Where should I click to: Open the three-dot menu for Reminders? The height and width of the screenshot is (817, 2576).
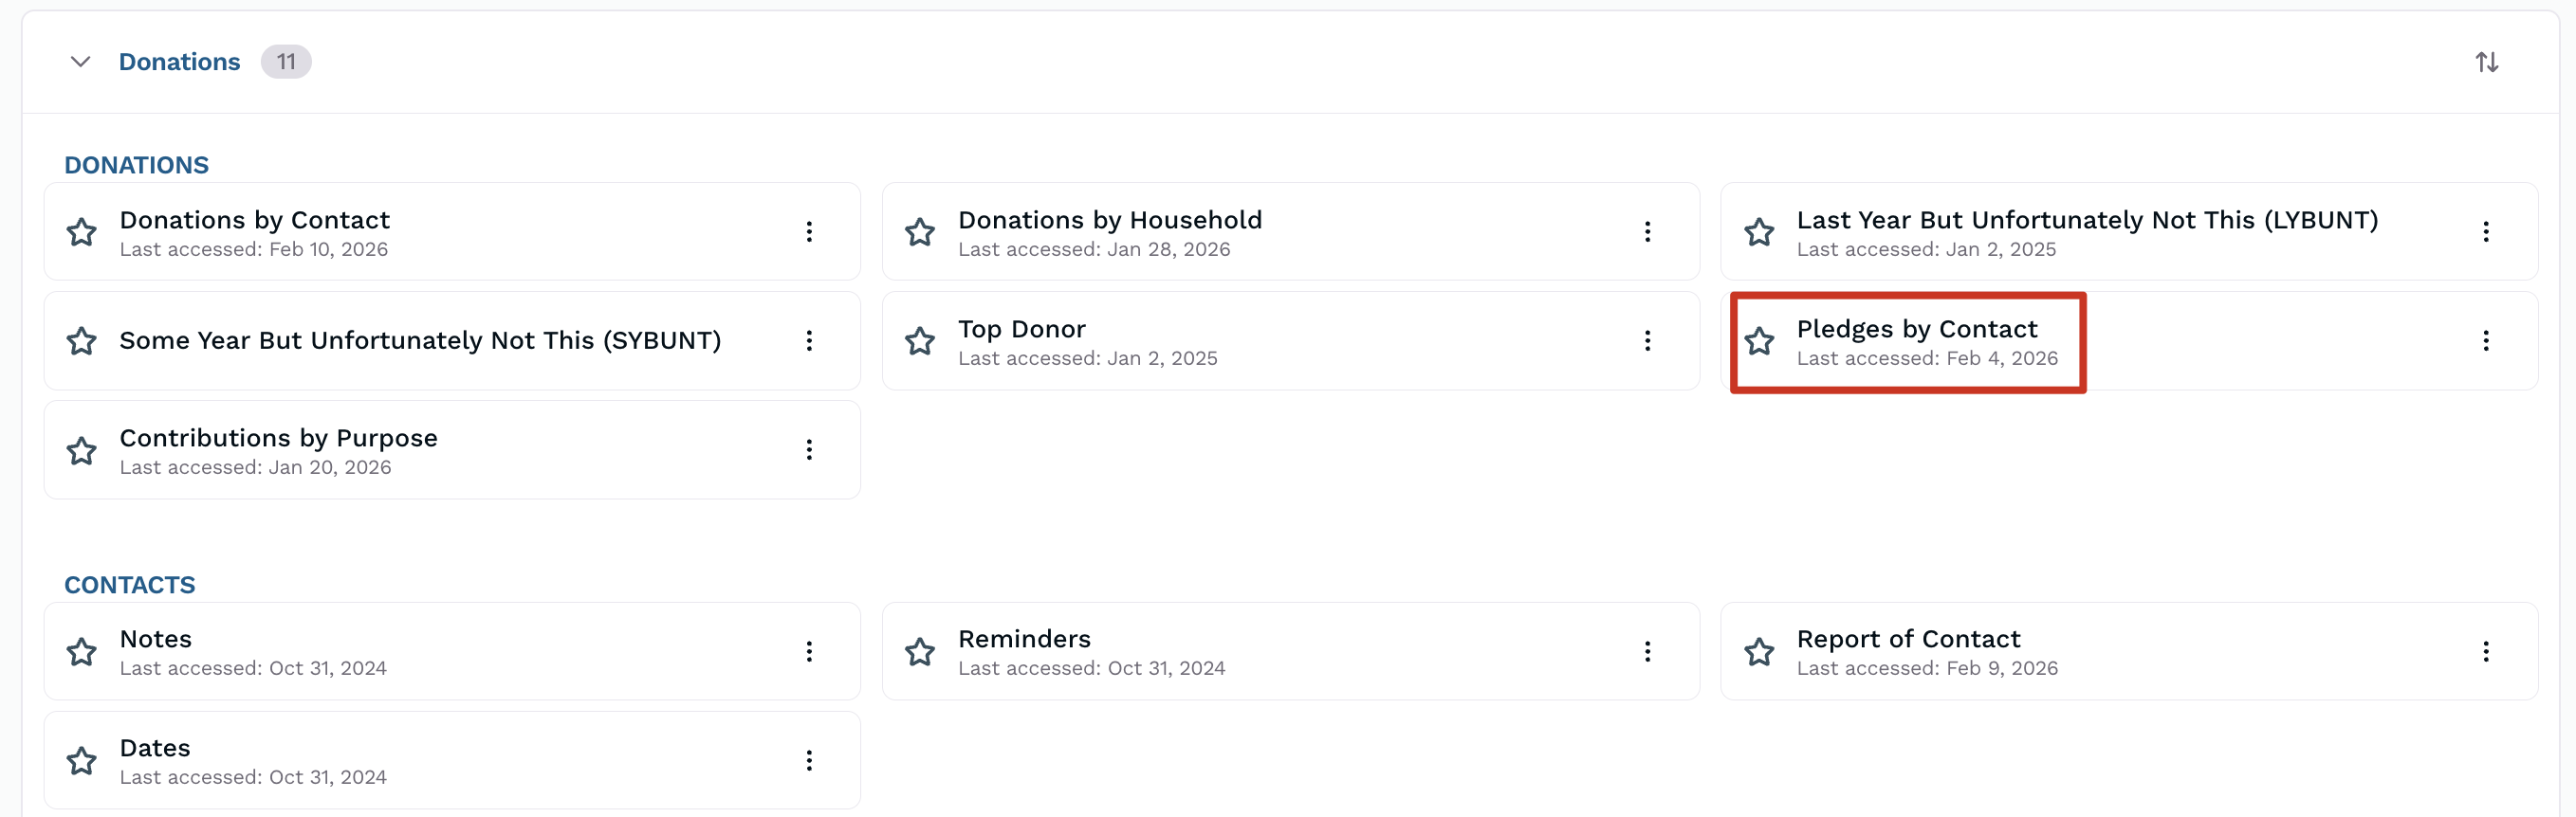[x=1647, y=651]
